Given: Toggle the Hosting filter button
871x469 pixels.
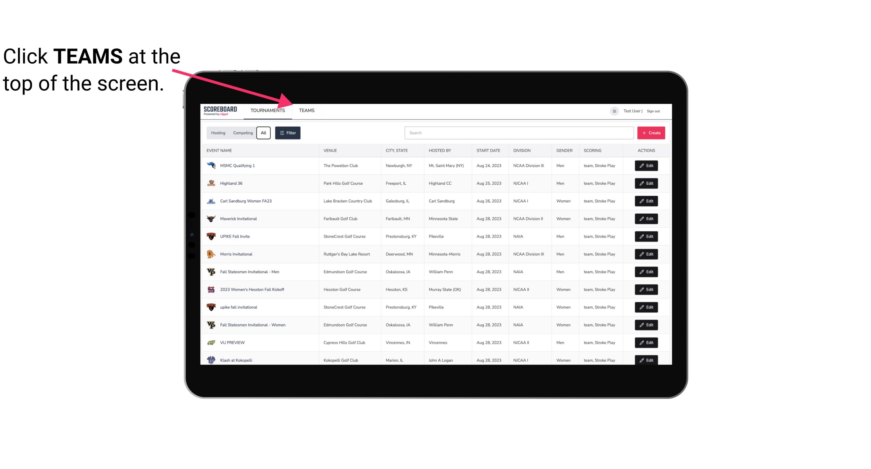Looking at the screenshot, I should [x=218, y=133].
